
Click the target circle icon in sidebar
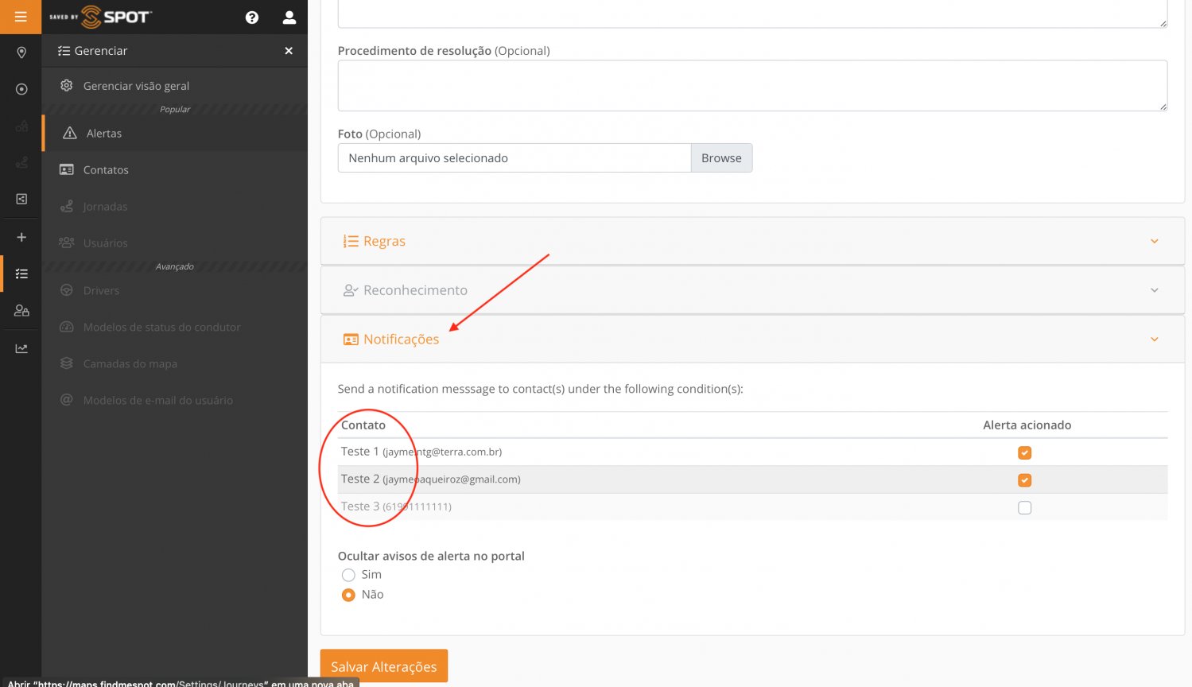pos(21,89)
